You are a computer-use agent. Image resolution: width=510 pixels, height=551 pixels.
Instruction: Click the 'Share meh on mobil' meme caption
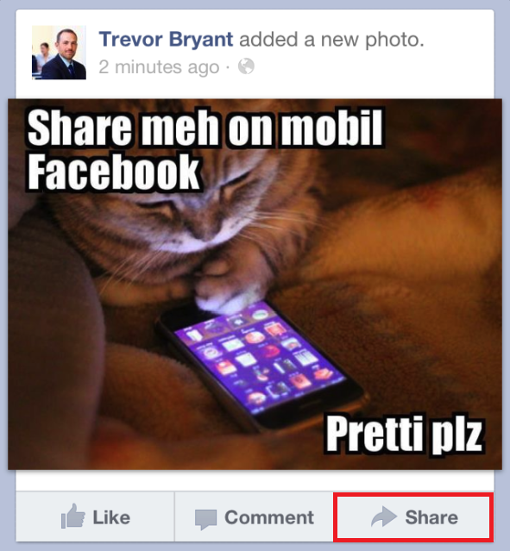pos(205,128)
